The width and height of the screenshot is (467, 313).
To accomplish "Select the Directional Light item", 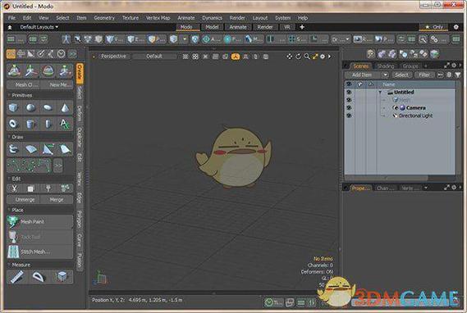I will tap(415, 116).
